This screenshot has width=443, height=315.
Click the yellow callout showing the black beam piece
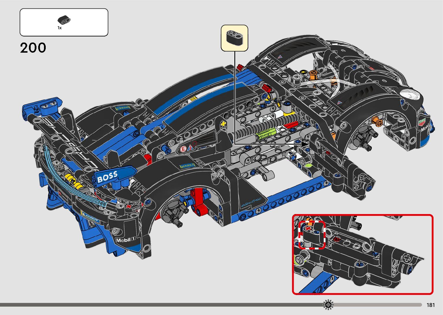(x=234, y=38)
